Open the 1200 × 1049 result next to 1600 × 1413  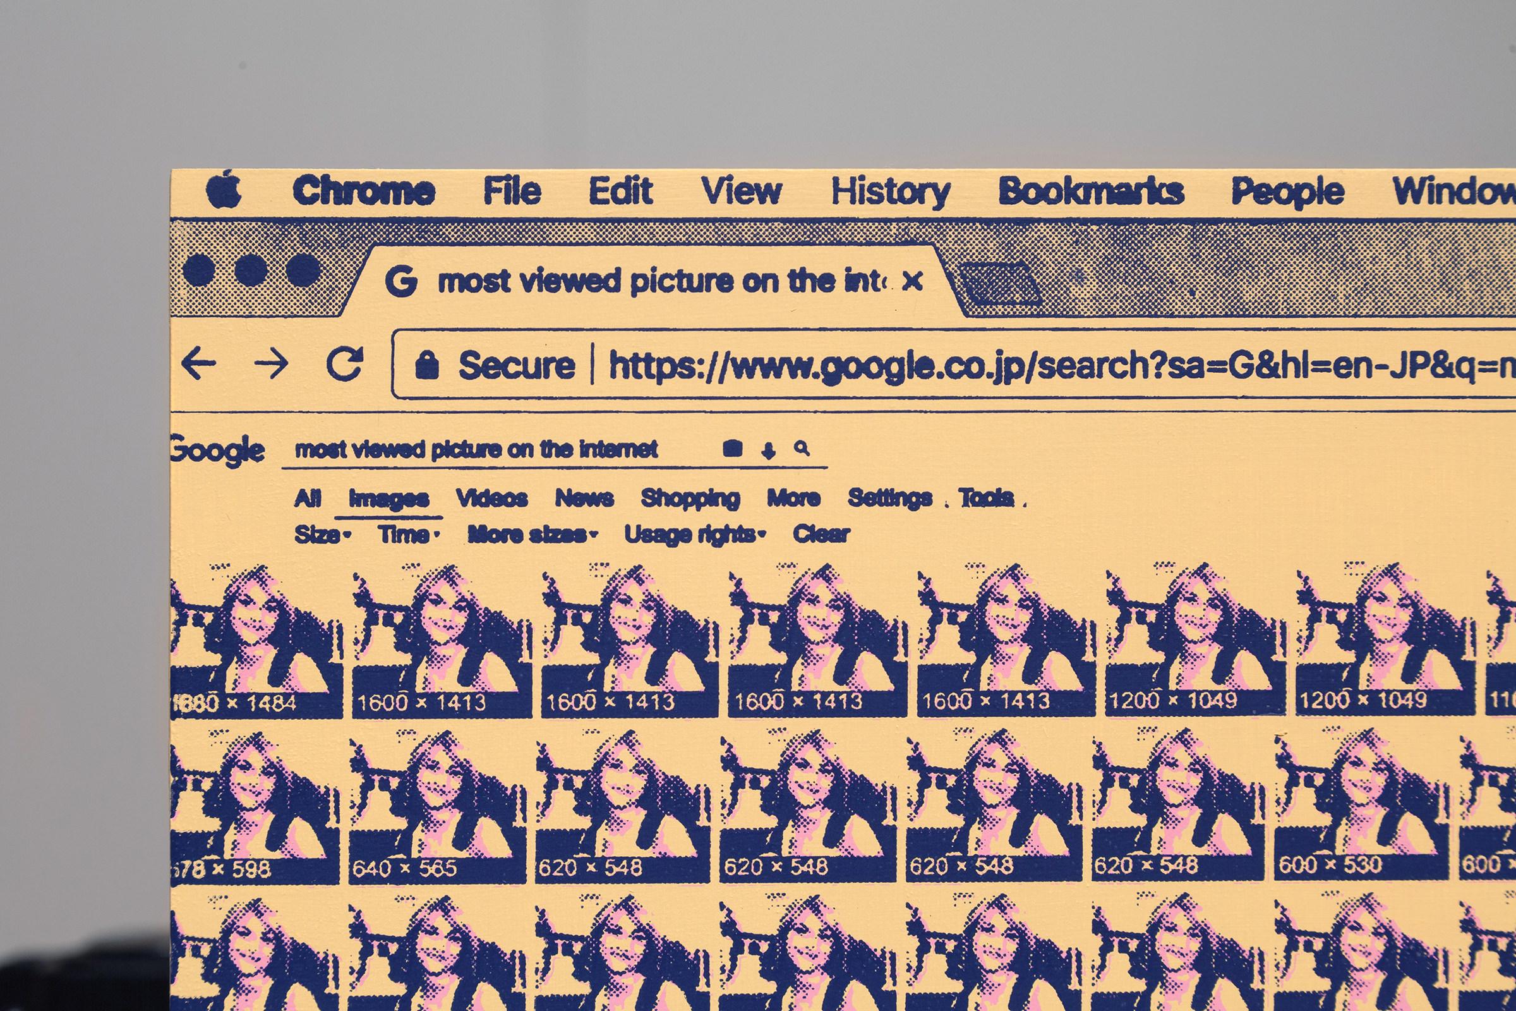pos(1196,639)
